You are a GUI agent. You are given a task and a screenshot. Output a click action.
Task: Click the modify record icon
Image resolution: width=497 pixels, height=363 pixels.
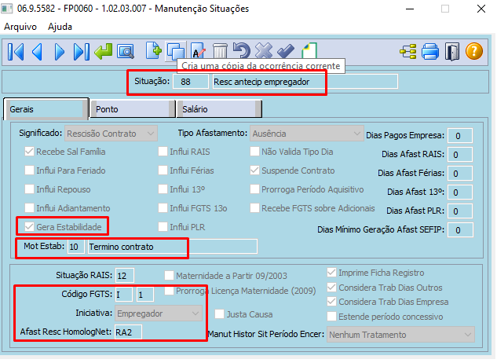pyautogui.click(x=198, y=51)
